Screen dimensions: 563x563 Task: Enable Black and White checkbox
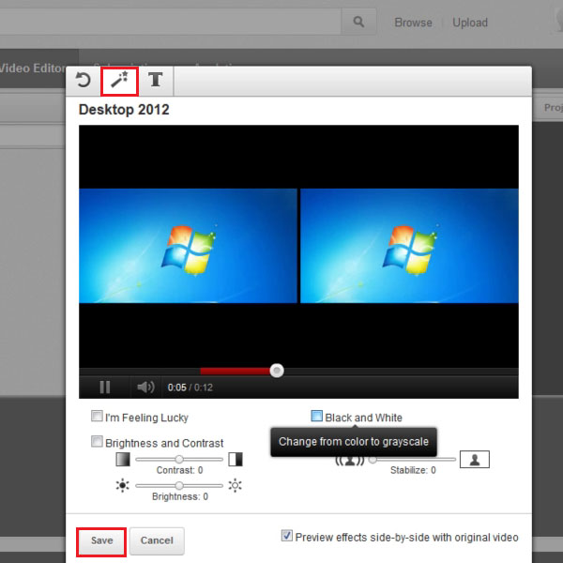tap(316, 416)
